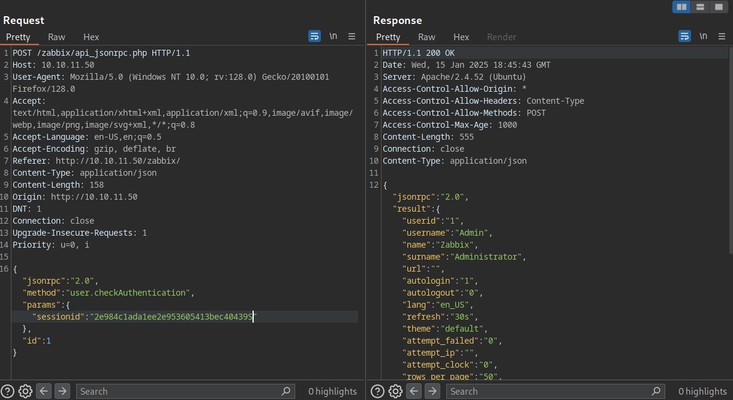
Task: Toggle Response show non-printable \n characters
Action: (x=703, y=37)
